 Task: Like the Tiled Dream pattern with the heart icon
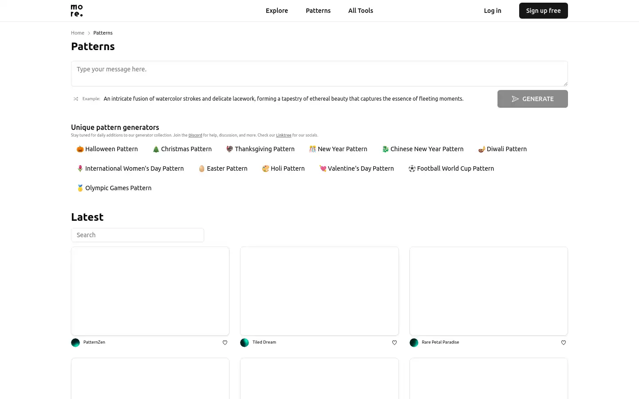tap(394, 343)
